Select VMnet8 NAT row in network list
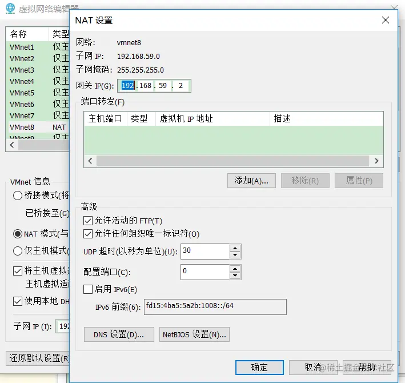Image resolution: width=405 pixels, height=383 pixels. [x=38, y=127]
